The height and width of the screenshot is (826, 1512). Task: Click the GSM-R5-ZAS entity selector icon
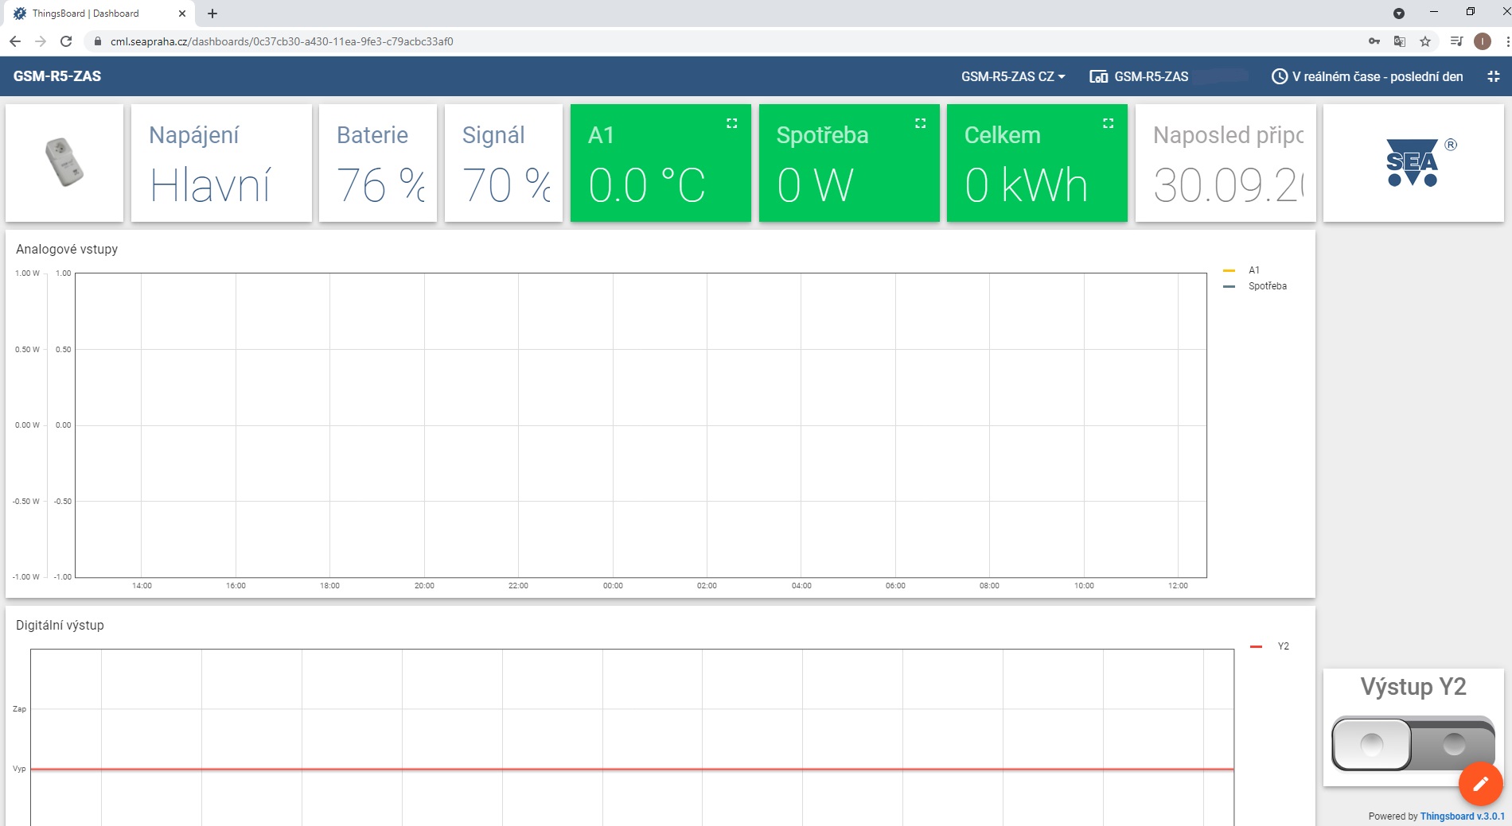[1098, 76]
